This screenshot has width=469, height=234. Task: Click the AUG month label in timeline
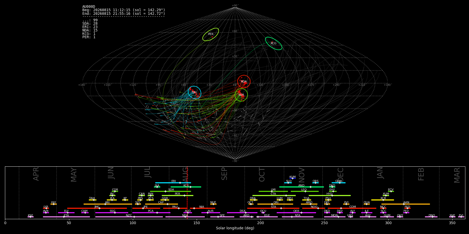click(x=185, y=174)
